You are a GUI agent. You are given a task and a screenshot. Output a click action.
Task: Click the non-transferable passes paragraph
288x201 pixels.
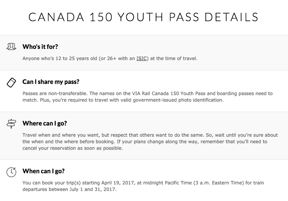click(x=147, y=97)
